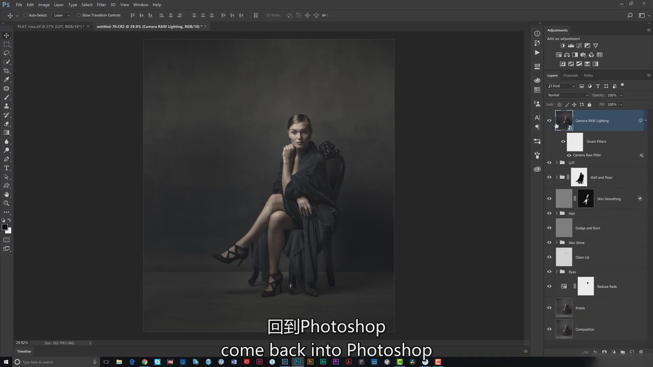The width and height of the screenshot is (653, 367).
Task: Open the blend mode Normal dropdown
Action: [567, 95]
